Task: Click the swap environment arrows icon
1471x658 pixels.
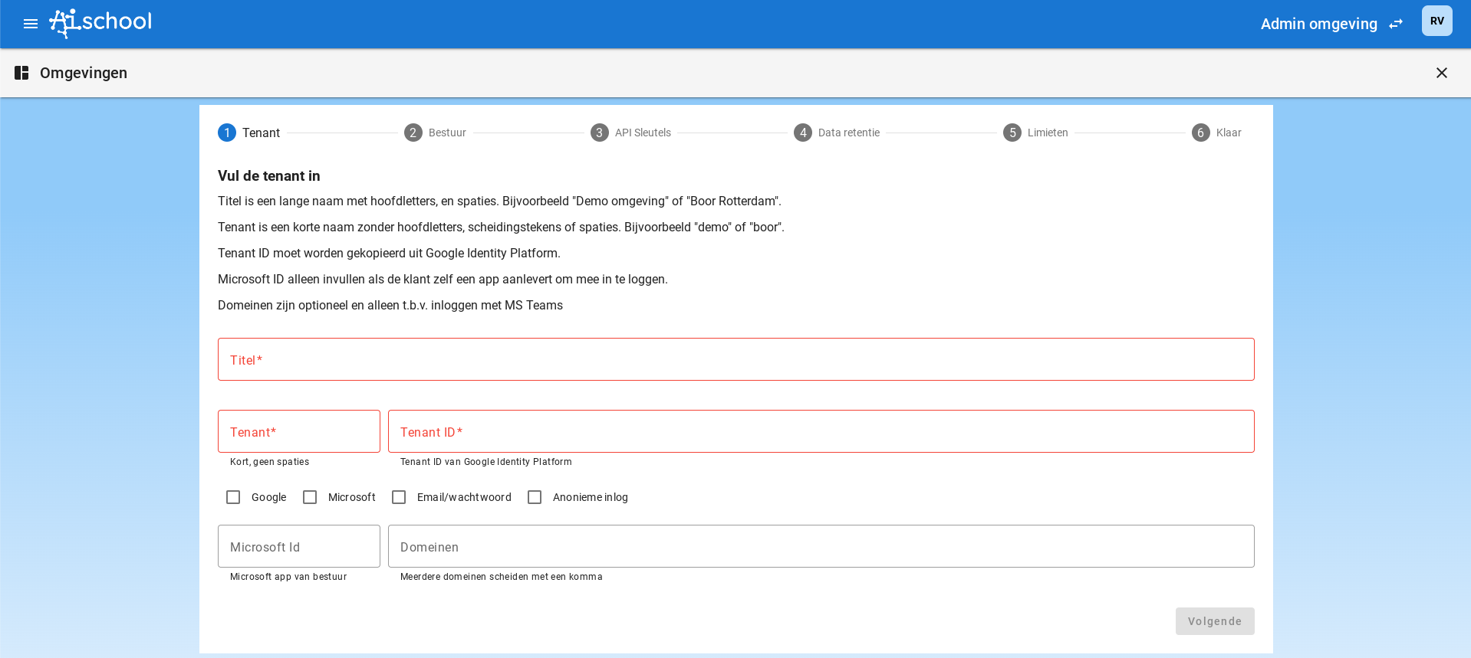Action: click(1396, 24)
